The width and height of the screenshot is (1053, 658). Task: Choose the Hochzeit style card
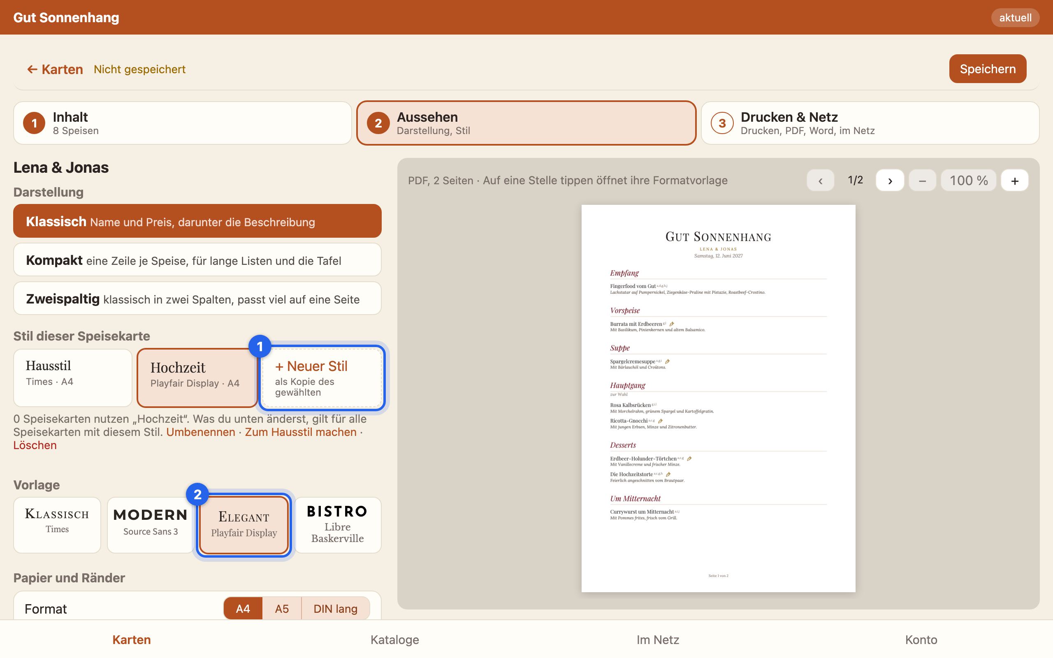pyautogui.click(x=197, y=378)
